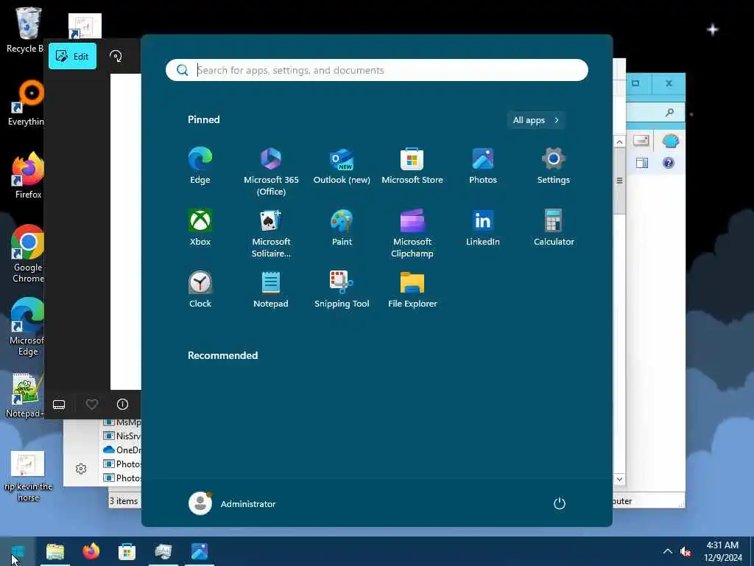
Task: Open the power options button
Action: pyautogui.click(x=560, y=504)
